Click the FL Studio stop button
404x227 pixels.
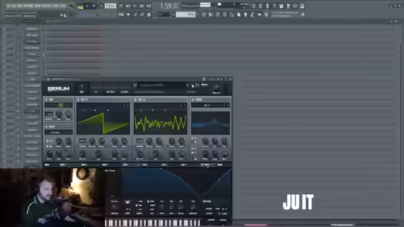coord(94,6)
